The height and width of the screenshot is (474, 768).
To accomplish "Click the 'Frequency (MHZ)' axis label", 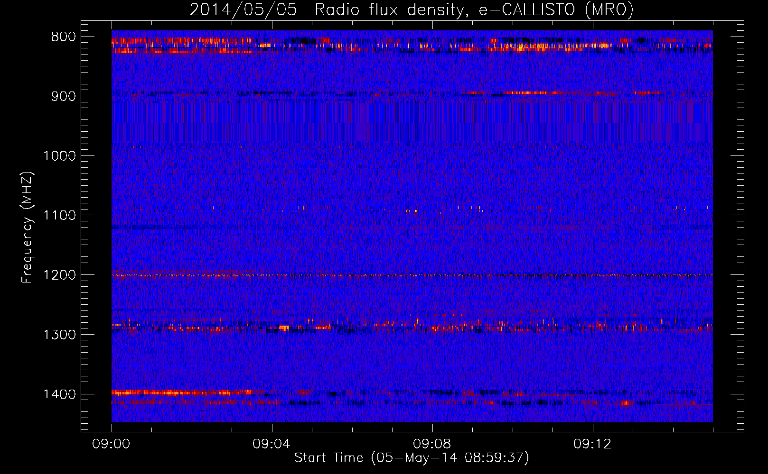I will pyautogui.click(x=27, y=228).
